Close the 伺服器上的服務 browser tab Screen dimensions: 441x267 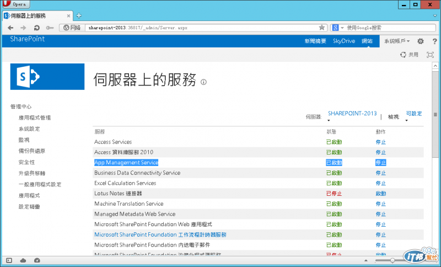[x=68, y=16]
